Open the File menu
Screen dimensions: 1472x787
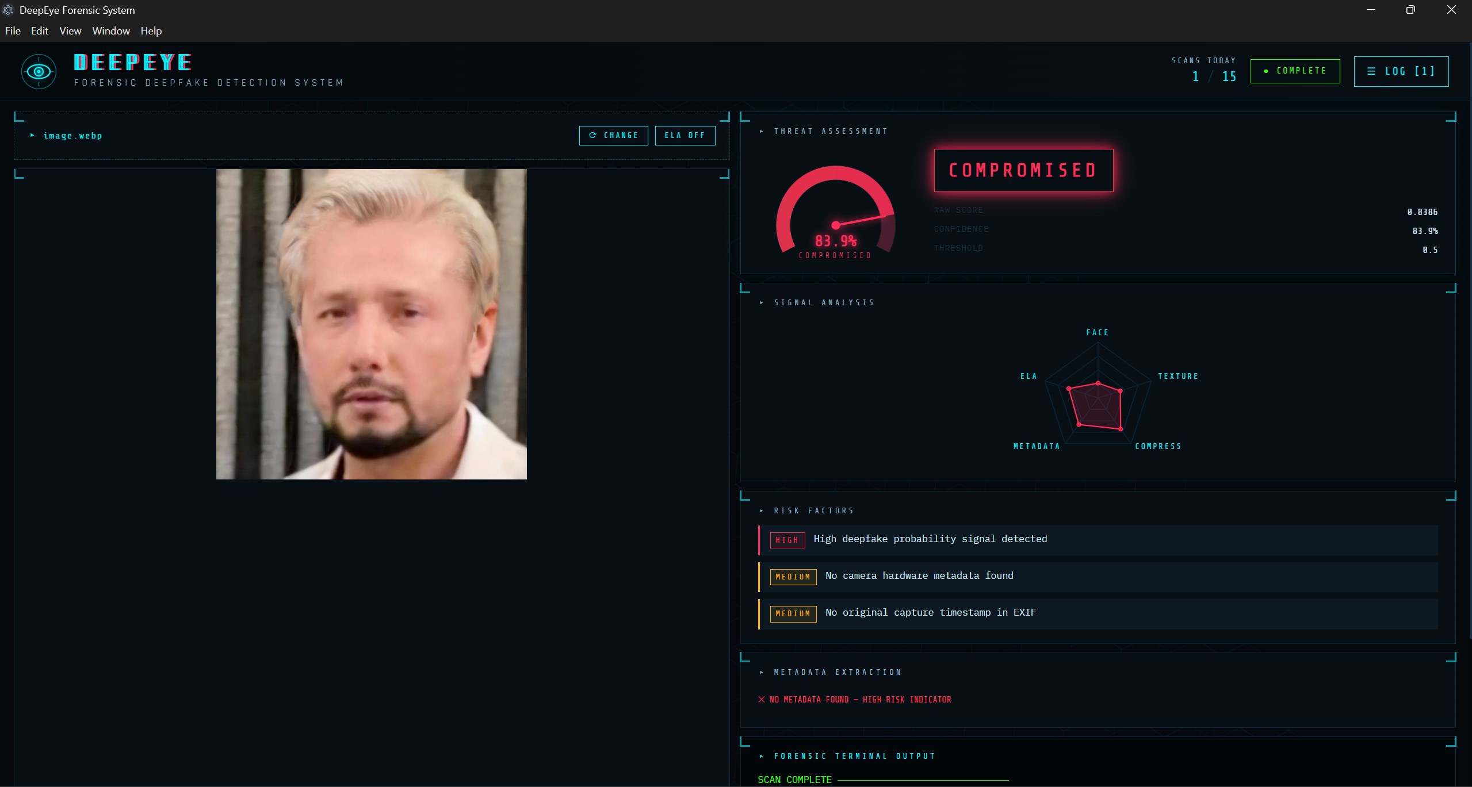(13, 31)
